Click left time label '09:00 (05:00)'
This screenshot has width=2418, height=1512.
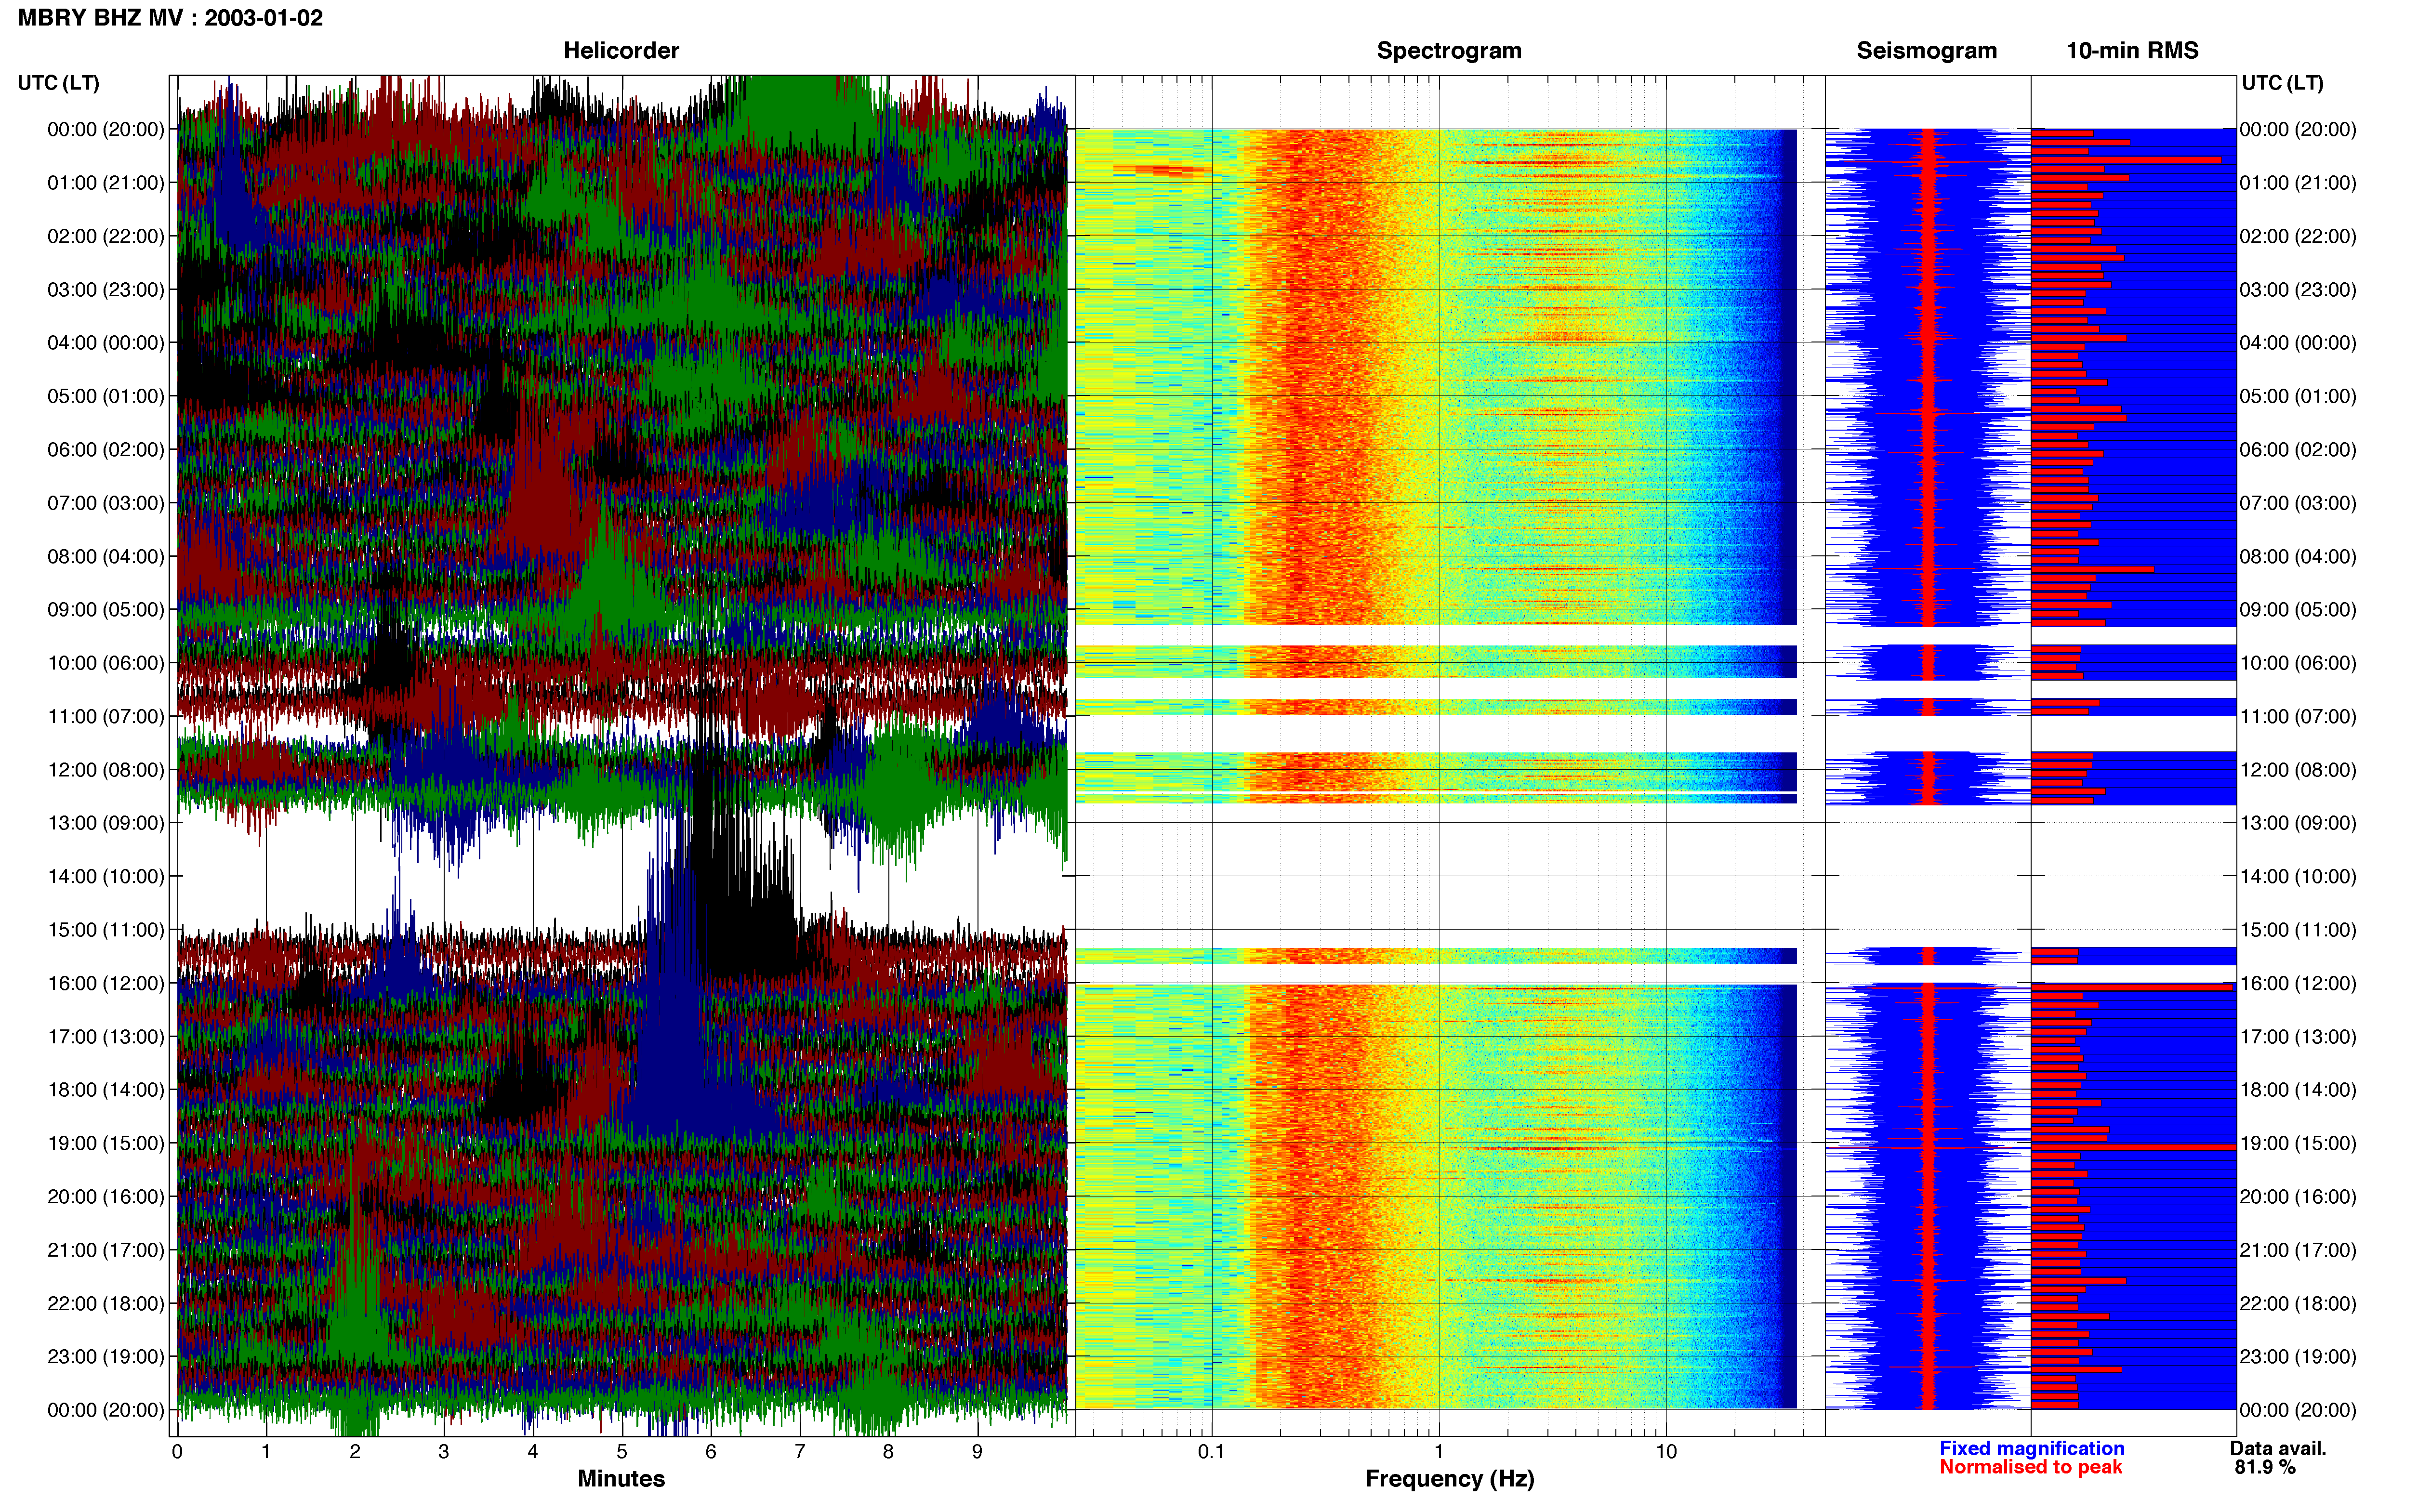point(106,610)
